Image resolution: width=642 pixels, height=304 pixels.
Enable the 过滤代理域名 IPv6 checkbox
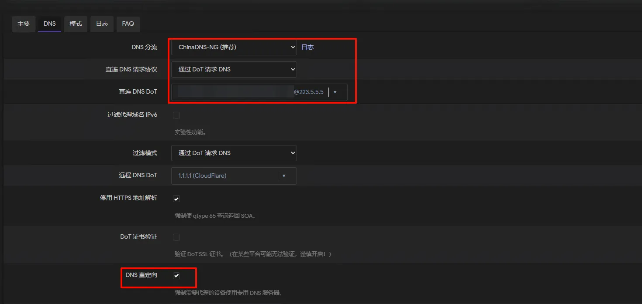pyautogui.click(x=176, y=115)
